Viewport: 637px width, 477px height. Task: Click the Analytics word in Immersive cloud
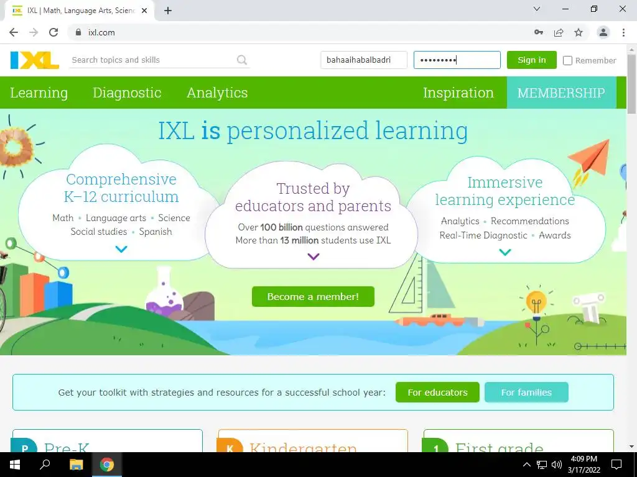click(460, 221)
